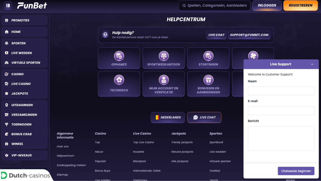The width and height of the screenshot is (321, 181).
Task: Open Promoties gift icon in sidebar
Action: [x=7, y=20]
